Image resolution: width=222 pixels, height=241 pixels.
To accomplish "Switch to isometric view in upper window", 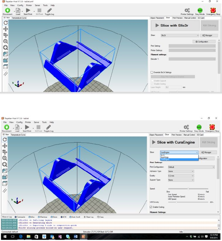I will coord(6,54).
